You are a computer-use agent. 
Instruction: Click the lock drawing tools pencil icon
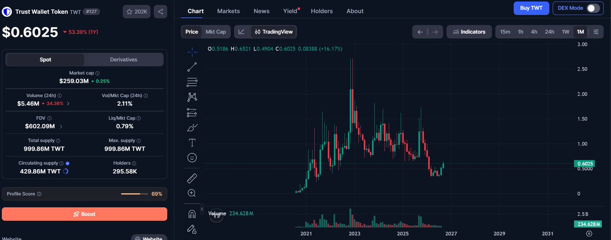tap(192, 229)
